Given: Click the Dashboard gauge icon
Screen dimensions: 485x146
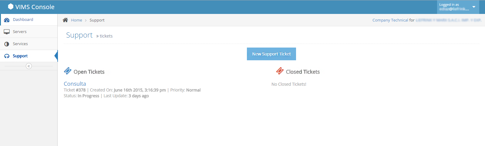Looking at the screenshot, I should tap(7, 20).
